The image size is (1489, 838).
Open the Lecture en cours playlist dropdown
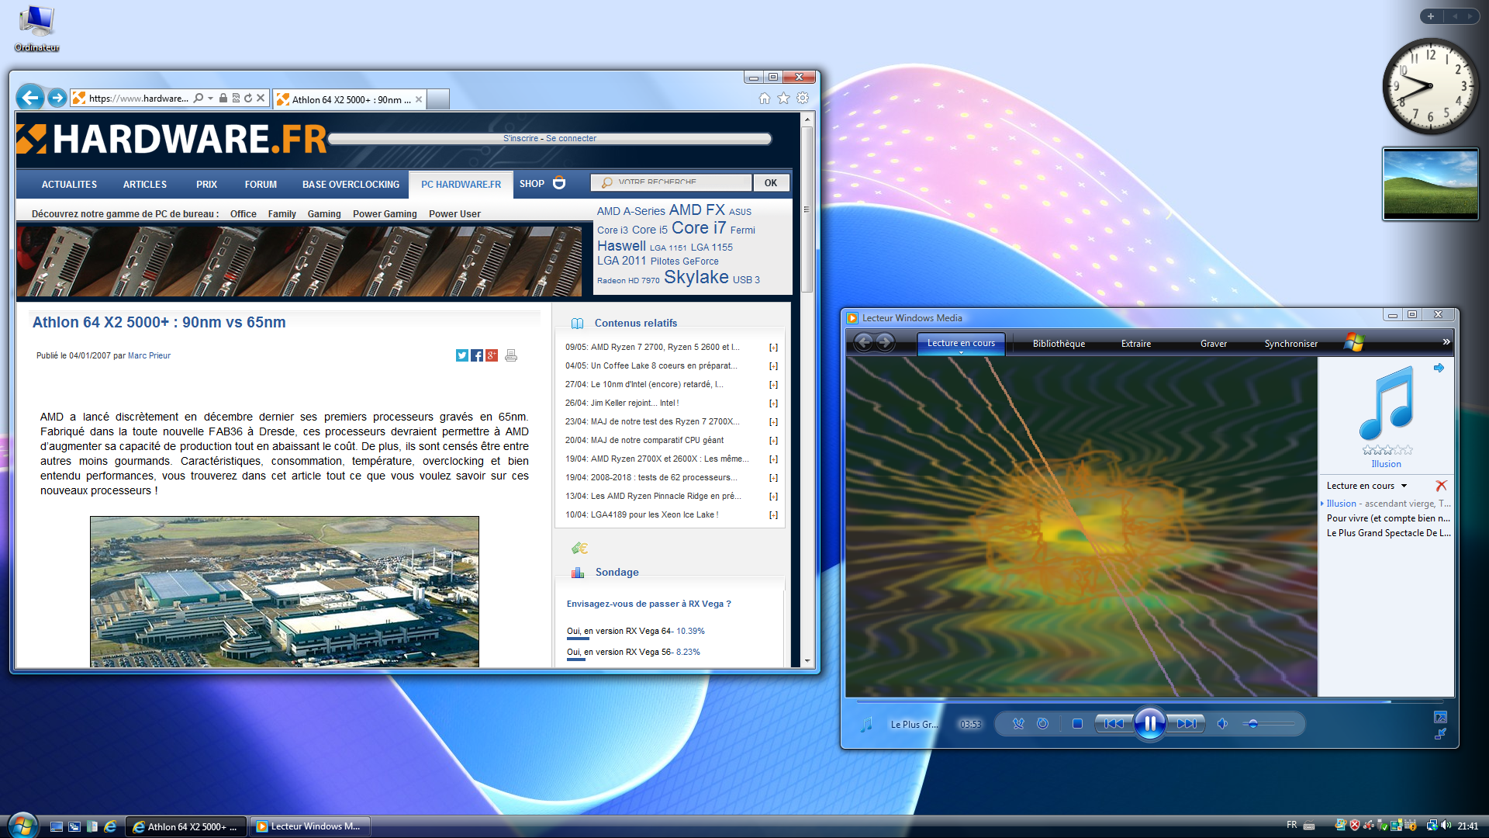(x=1404, y=486)
